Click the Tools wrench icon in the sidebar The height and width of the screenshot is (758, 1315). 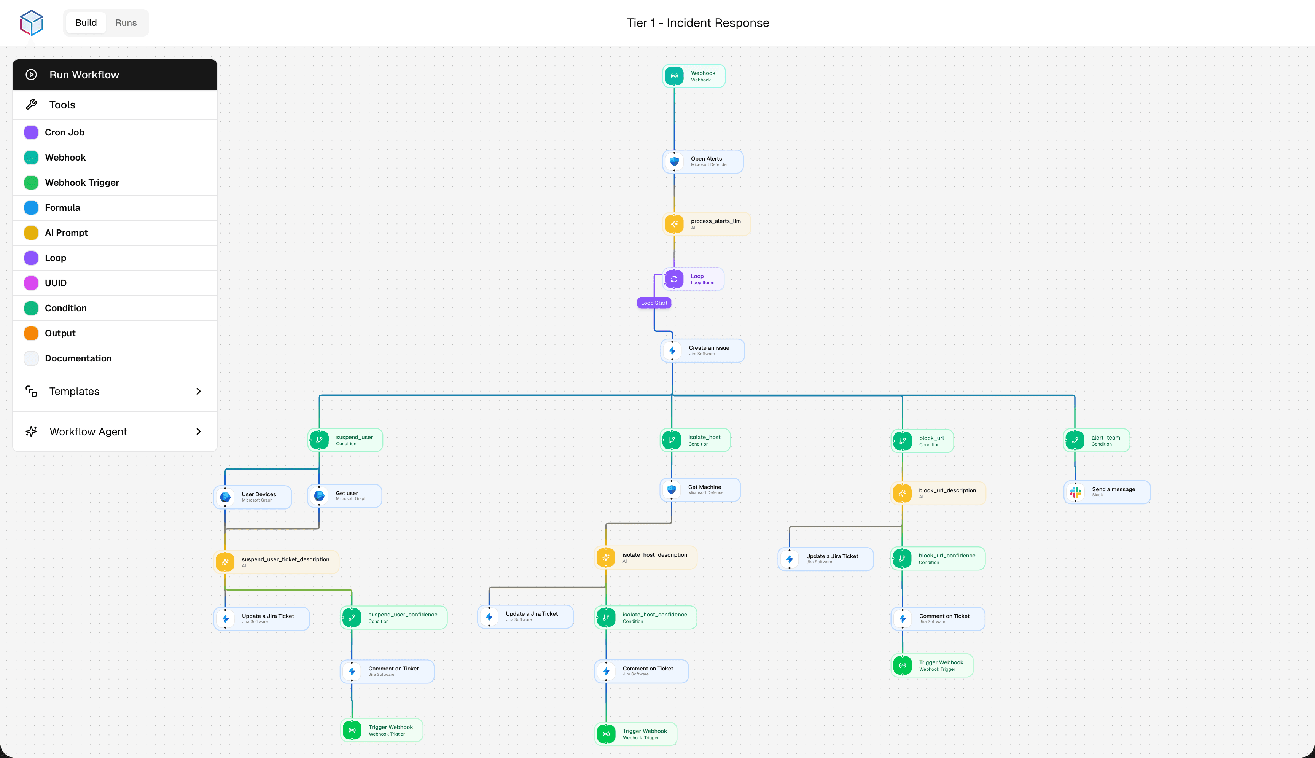(x=31, y=105)
